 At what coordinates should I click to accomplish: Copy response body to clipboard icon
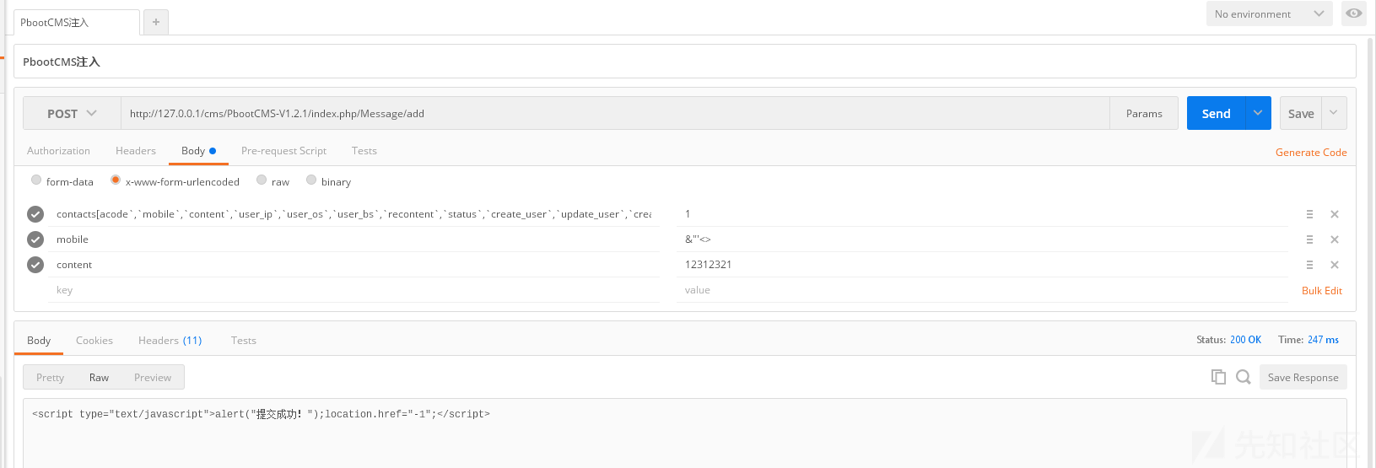tap(1218, 377)
